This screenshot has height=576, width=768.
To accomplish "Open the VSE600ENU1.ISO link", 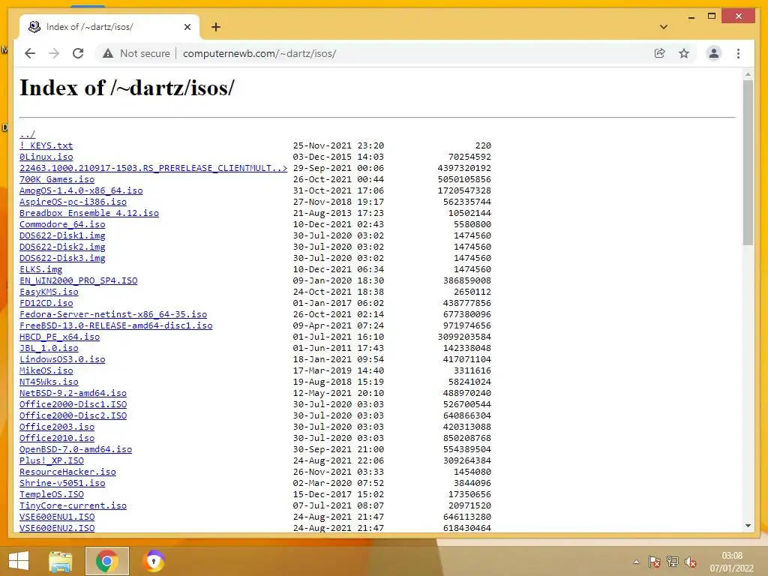I will coord(57,517).
